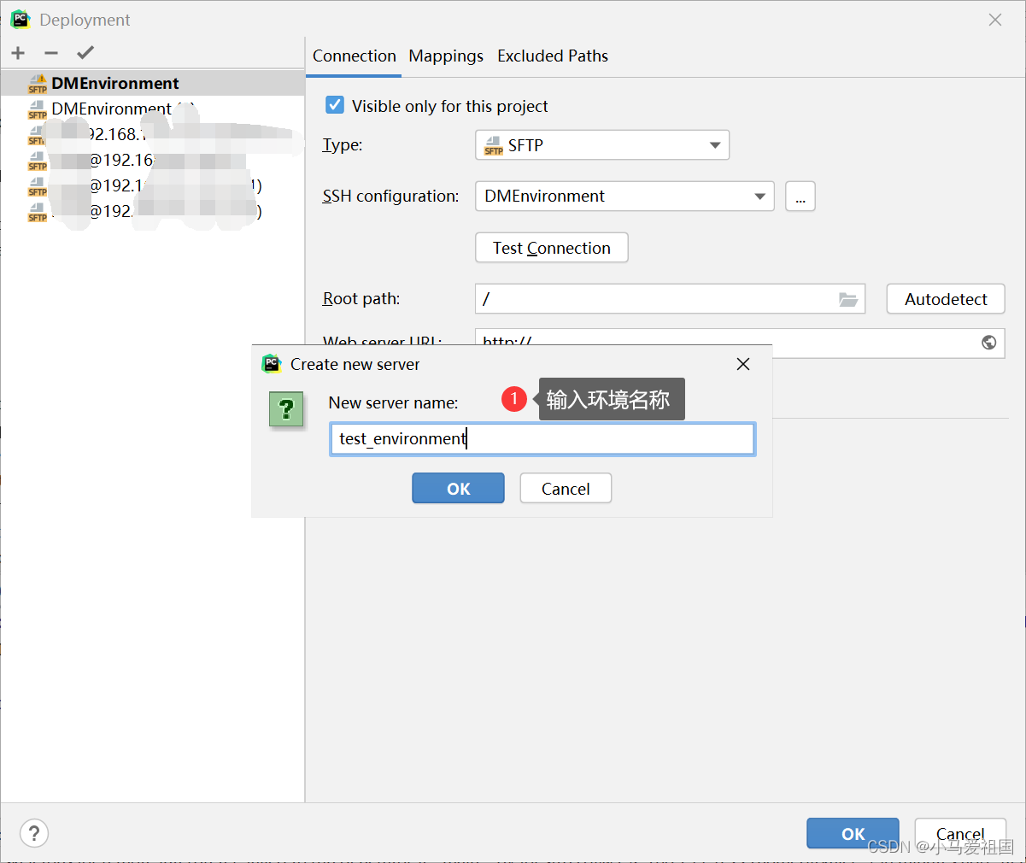This screenshot has width=1026, height=863.
Task: Click the New server name text field
Action: coord(542,438)
